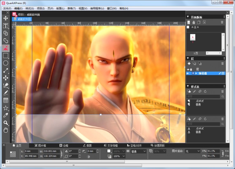Toggle the X% Y% scale chain lock
The width and height of the screenshot is (235, 169).
223,154
